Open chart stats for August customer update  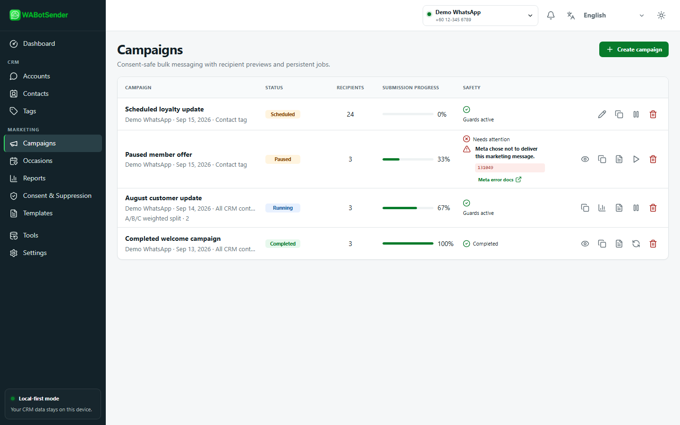coord(602,208)
